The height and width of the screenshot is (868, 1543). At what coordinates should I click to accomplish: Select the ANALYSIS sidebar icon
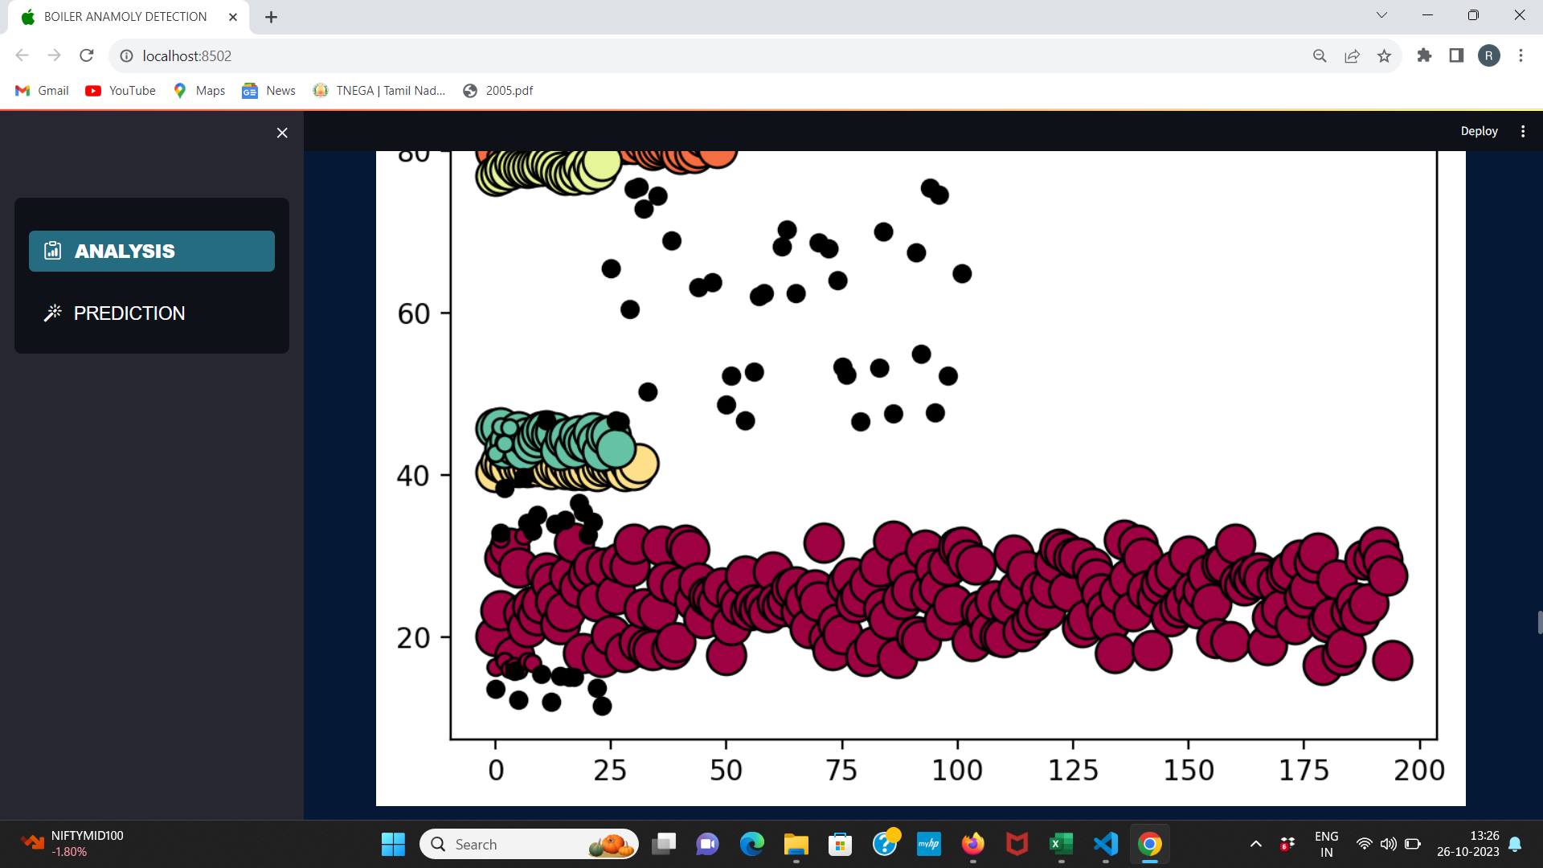[x=51, y=251]
